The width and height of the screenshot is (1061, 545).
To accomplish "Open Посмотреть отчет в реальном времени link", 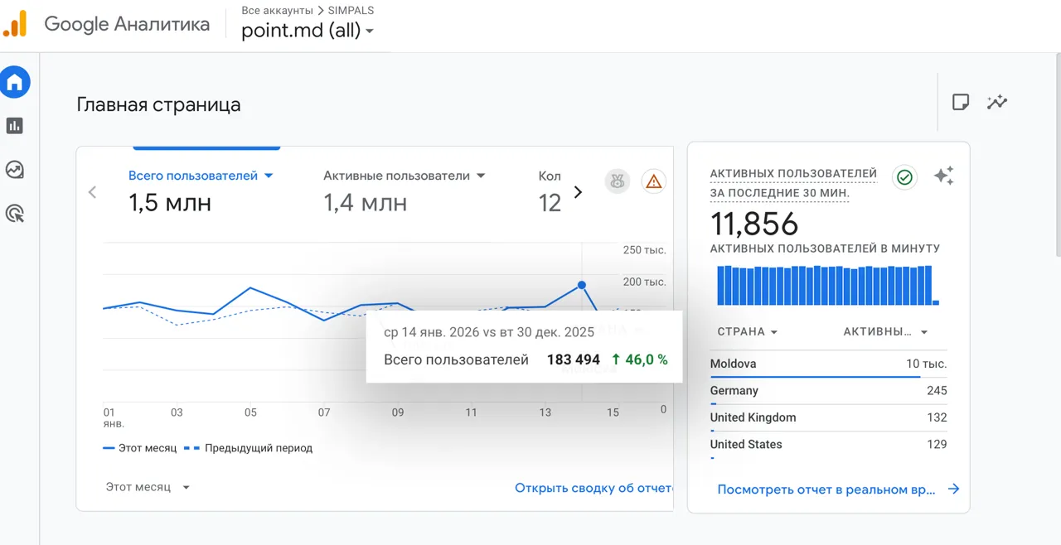I will click(838, 490).
